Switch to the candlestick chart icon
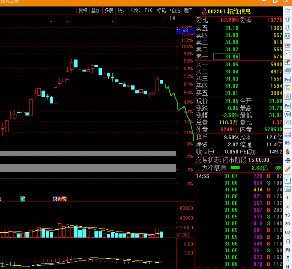 (x=287, y=62)
